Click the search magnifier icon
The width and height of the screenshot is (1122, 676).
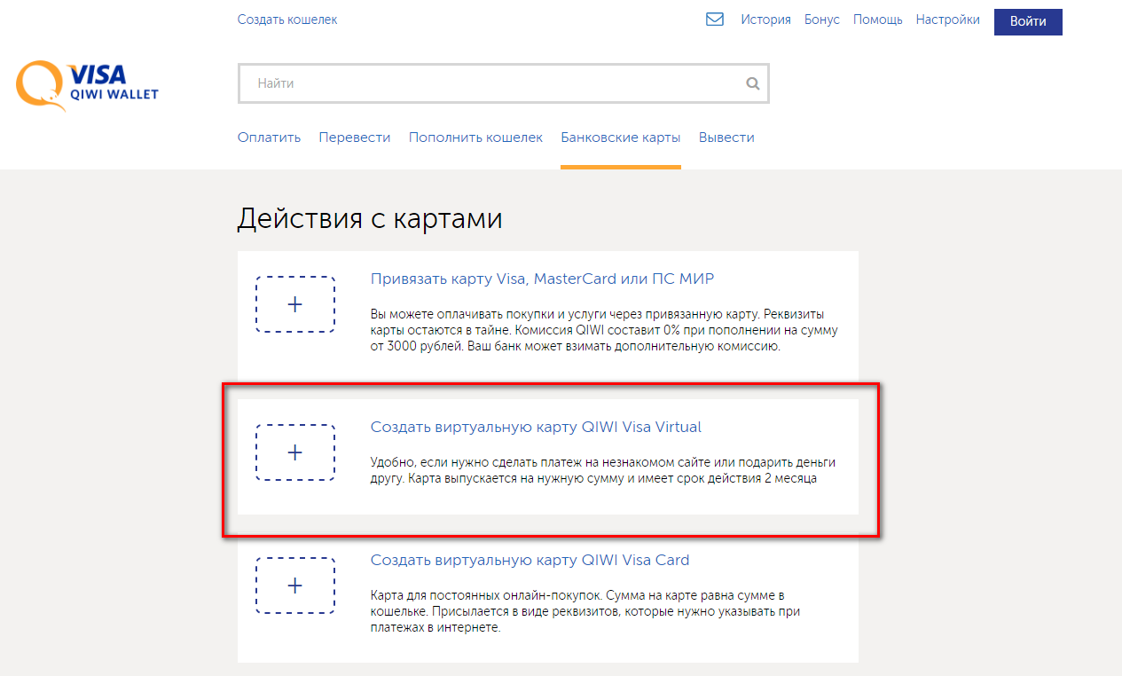[x=753, y=83]
